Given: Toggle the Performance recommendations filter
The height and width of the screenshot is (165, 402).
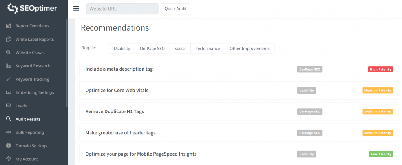Looking at the screenshot, I should [208, 49].
